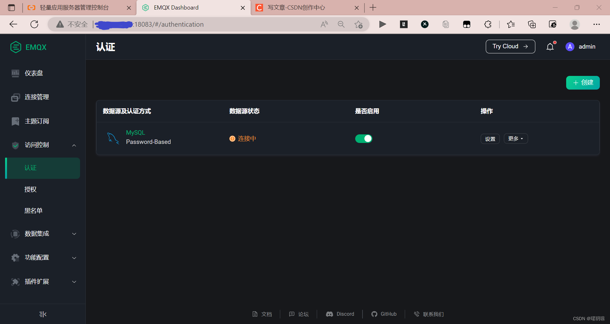The height and width of the screenshot is (324, 610).
Task: Click the 访问控制 shield icon
Action: [x=15, y=145]
